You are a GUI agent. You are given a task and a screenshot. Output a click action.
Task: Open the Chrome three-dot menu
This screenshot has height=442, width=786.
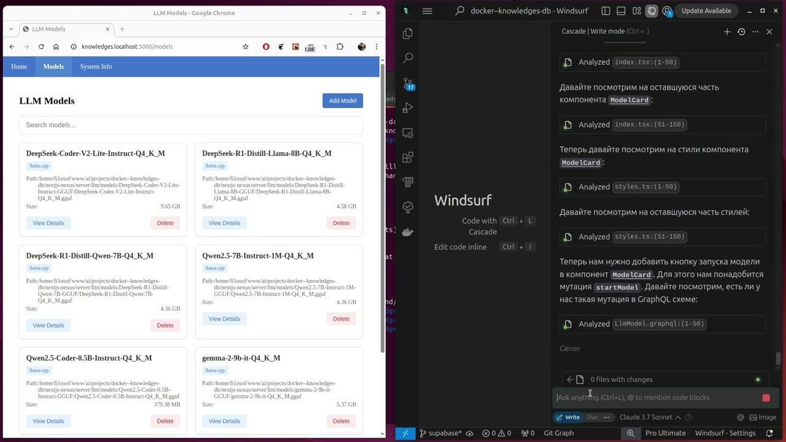click(376, 47)
